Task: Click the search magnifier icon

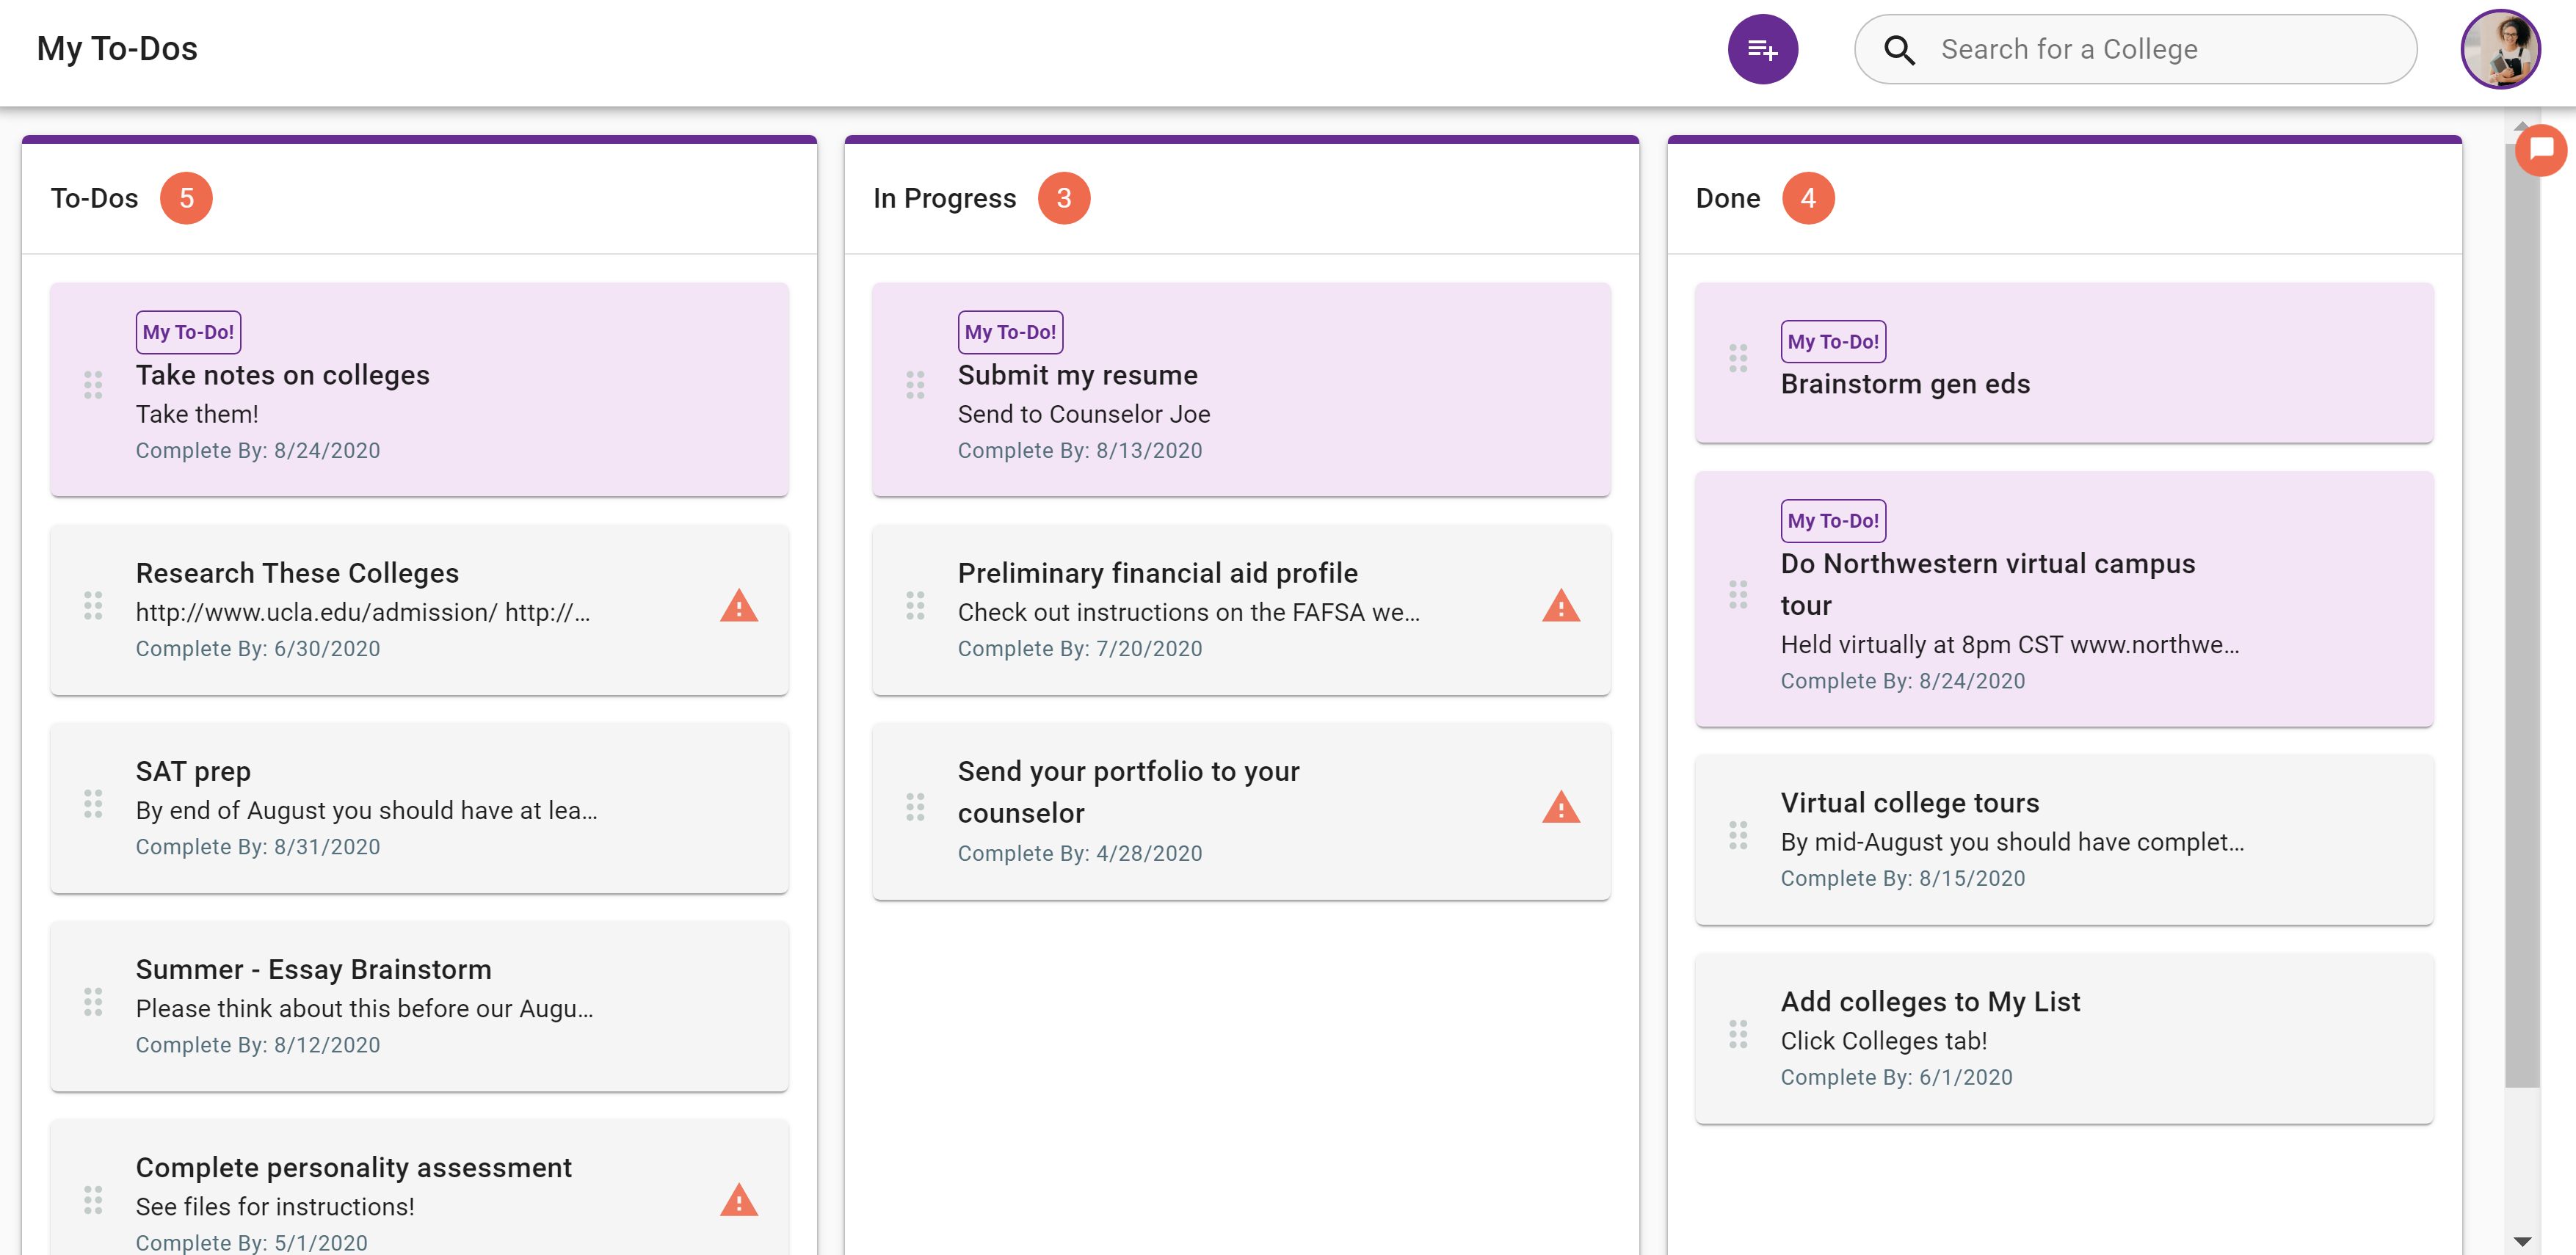Action: (1899, 50)
